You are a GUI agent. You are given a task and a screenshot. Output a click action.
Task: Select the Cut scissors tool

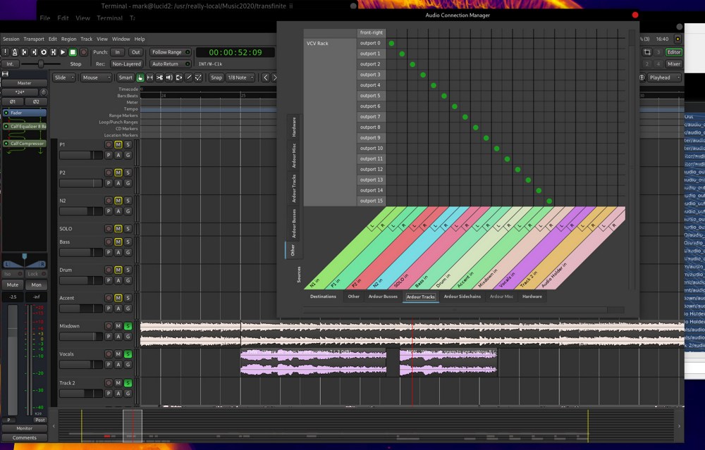159,77
